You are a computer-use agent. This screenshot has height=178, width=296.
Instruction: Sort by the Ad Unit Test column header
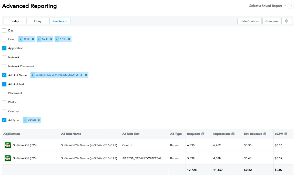pyautogui.click(x=131, y=134)
